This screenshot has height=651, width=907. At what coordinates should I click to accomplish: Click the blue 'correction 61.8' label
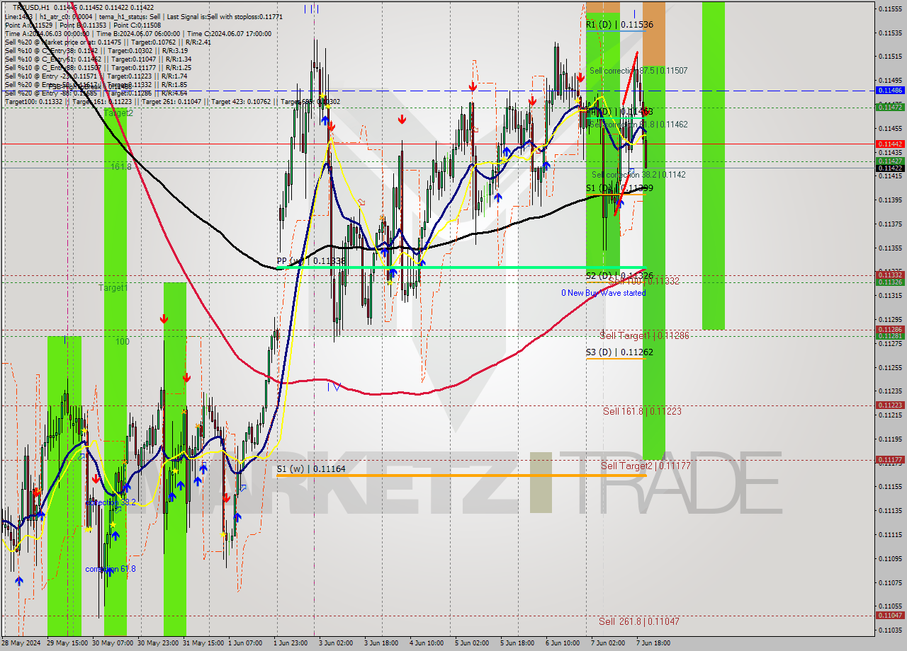coord(111,569)
